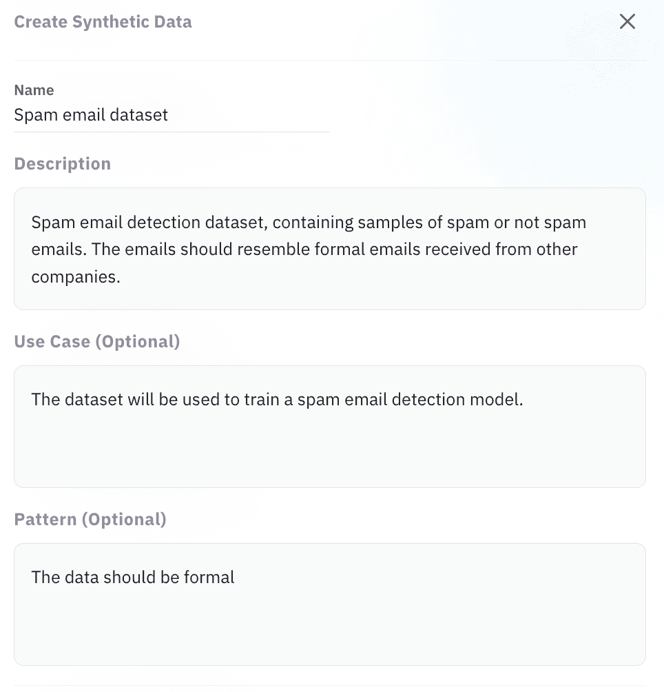Click the Name input field
Screen dimensions: 664x692
click(172, 115)
